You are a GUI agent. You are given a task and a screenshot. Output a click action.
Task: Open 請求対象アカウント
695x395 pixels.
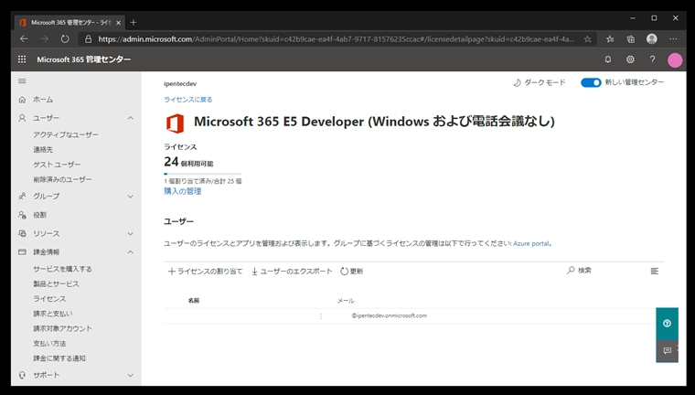pos(62,328)
